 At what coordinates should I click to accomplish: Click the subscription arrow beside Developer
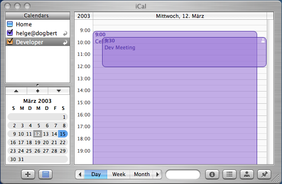(65, 42)
